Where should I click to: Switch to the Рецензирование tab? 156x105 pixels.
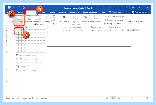click(90, 12)
